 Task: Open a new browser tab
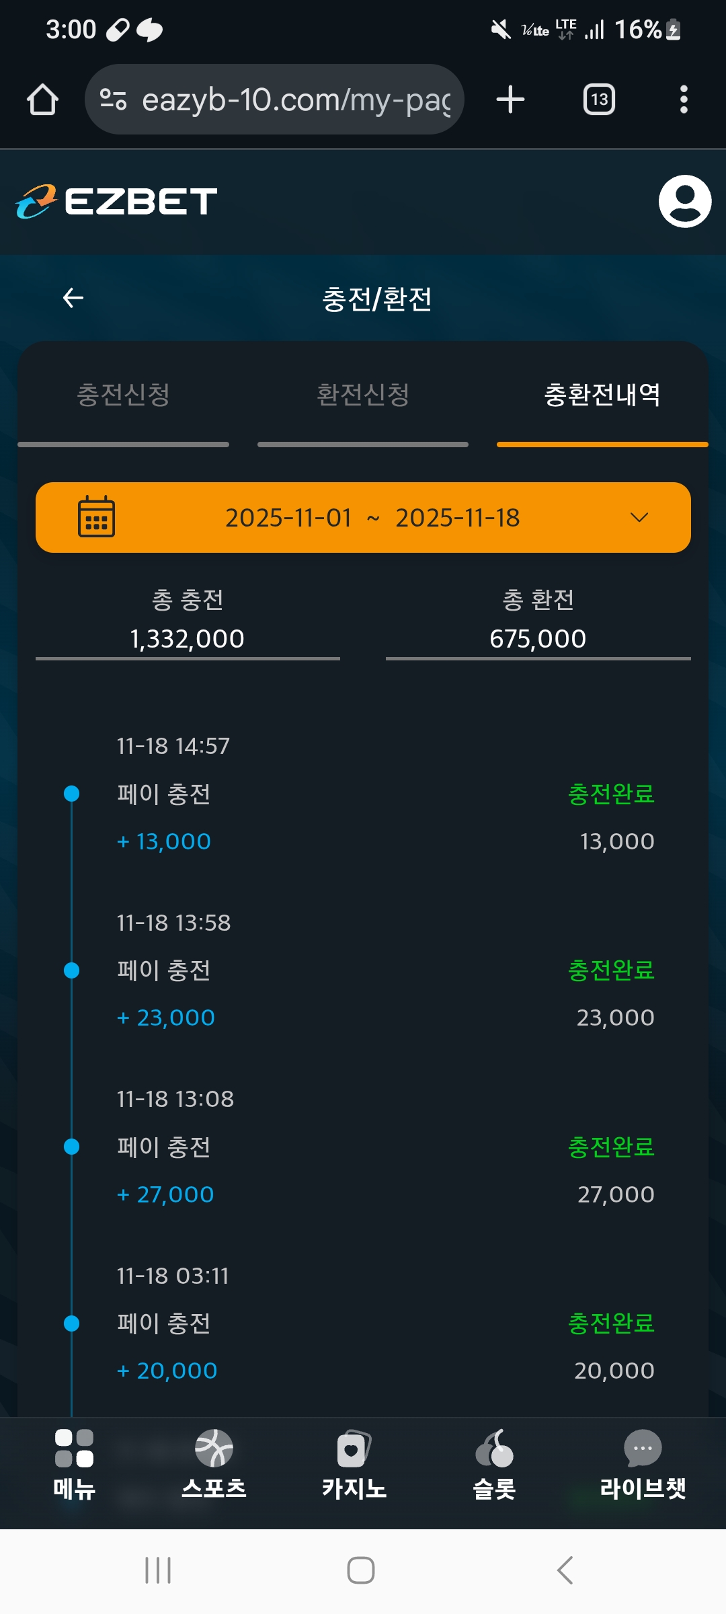[510, 100]
